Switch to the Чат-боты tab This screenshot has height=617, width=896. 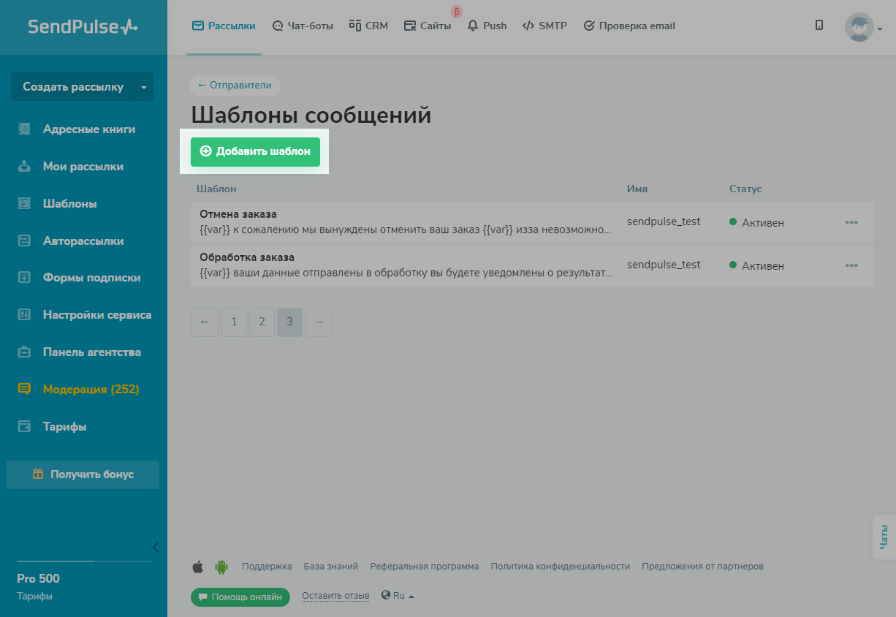[x=303, y=26]
